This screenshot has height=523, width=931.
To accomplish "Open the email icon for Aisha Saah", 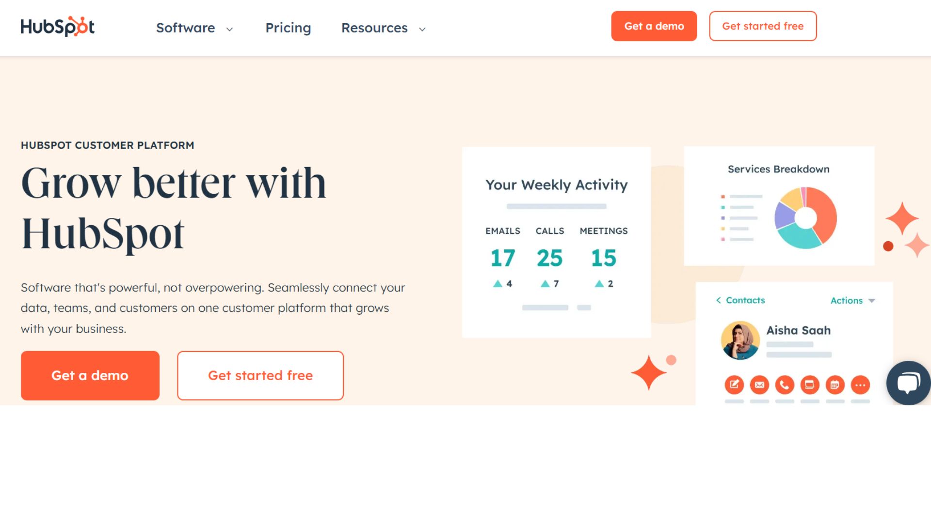I will pos(759,385).
